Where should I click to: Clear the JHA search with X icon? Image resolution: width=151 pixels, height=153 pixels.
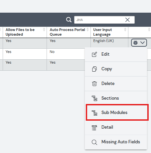point(127,20)
